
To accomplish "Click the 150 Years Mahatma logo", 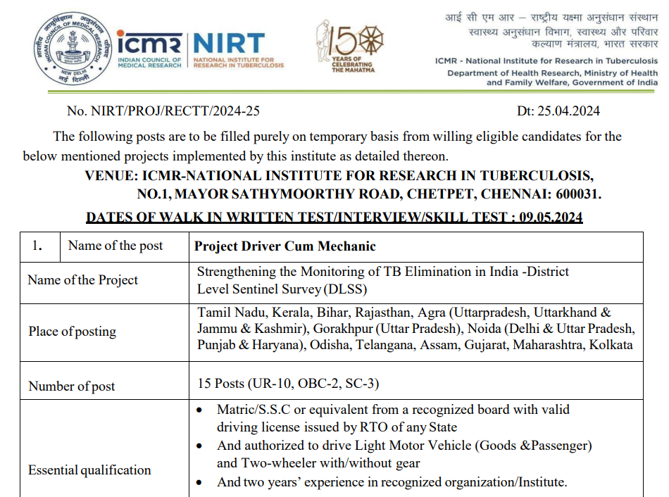I will (x=350, y=46).
